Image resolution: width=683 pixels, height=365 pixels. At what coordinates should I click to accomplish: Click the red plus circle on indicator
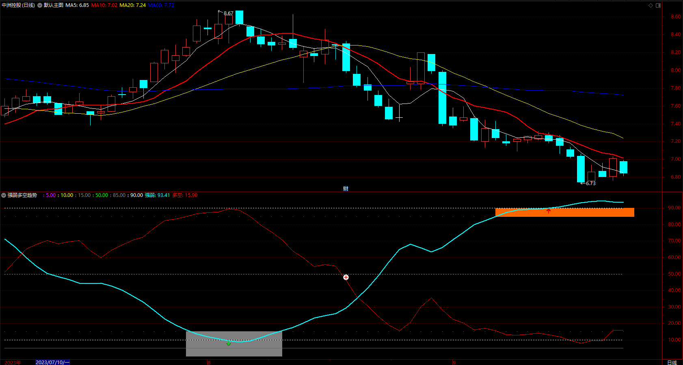tap(346, 277)
